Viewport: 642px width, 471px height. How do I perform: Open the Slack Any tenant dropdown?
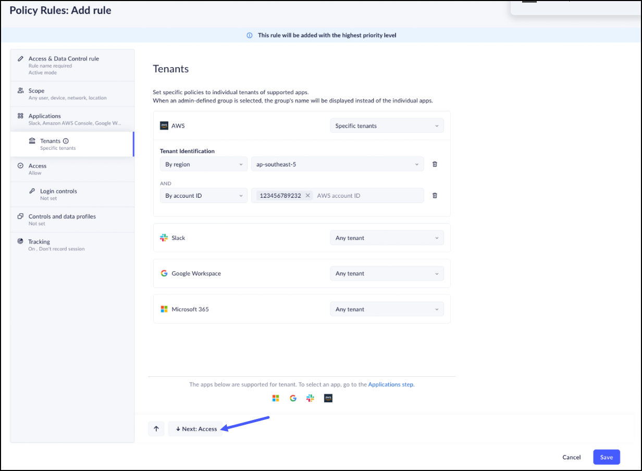point(387,238)
